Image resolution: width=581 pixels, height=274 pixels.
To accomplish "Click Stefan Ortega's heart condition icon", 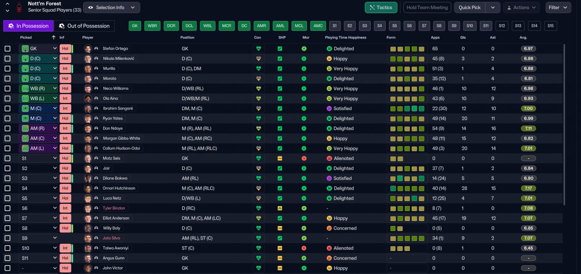I will tap(259, 48).
